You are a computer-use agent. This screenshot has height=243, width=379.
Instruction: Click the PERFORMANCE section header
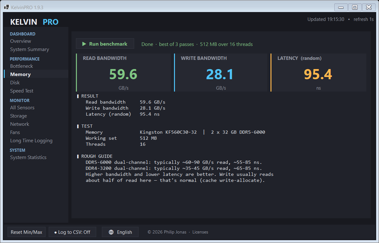[x=25, y=59]
